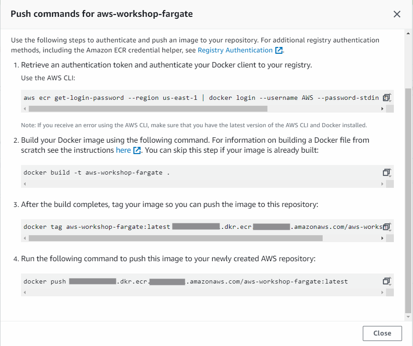The image size is (413, 346).
Task: Copy the docker build command
Action: [387, 172]
